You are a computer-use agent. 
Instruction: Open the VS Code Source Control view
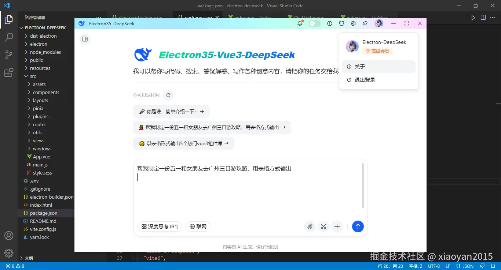click(x=9, y=55)
